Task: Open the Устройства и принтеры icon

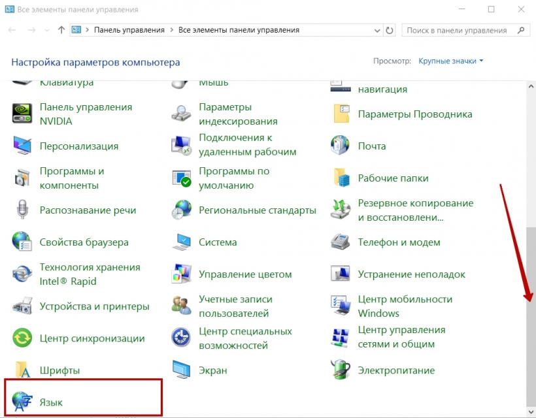Action: pyautogui.click(x=22, y=306)
